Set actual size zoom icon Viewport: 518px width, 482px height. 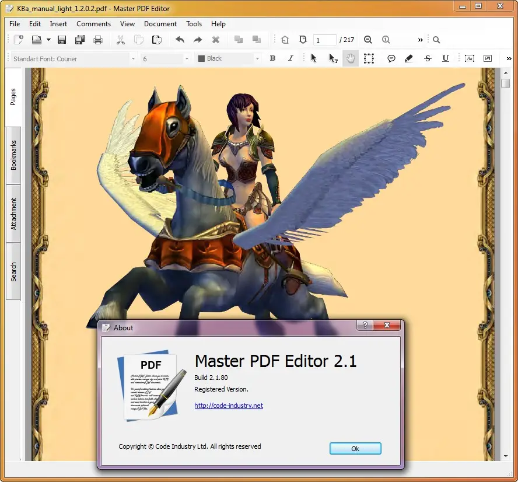point(386,40)
